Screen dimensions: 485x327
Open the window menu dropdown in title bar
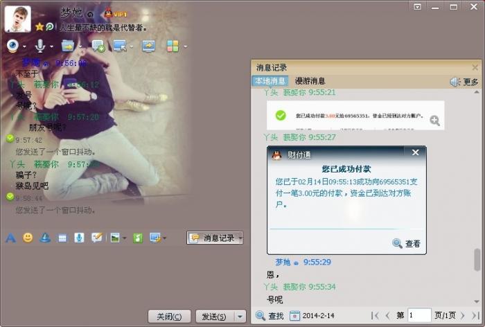pos(418,7)
